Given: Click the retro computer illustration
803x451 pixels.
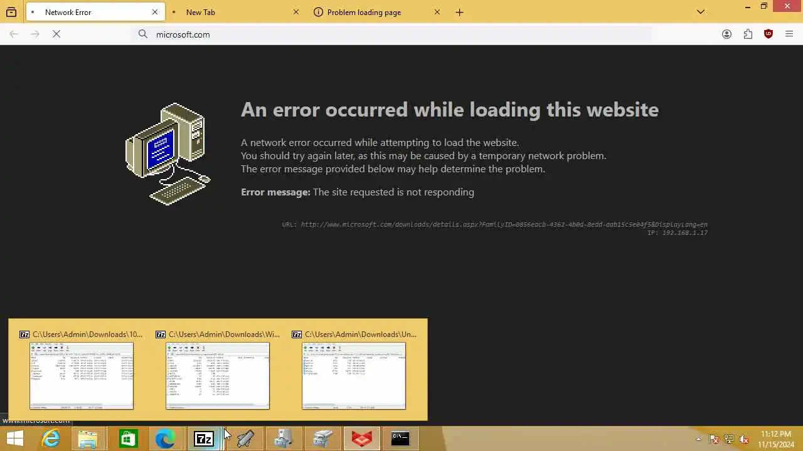Looking at the screenshot, I should [x=168, y=153].
